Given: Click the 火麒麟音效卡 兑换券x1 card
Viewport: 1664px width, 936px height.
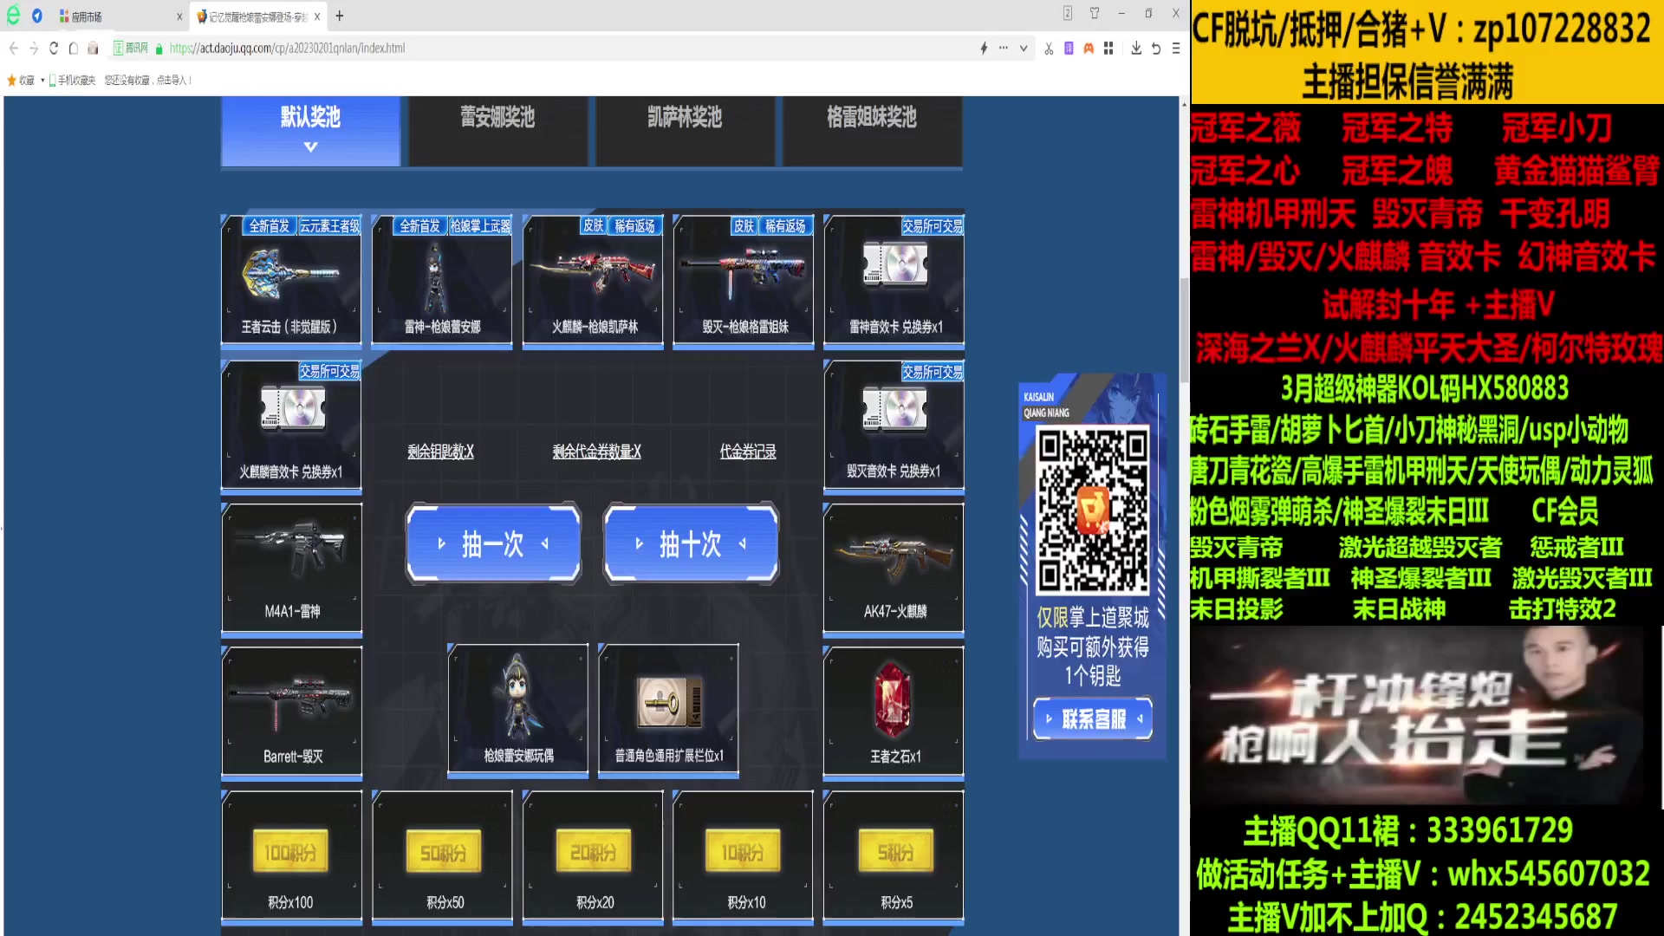Looking at the screenshot, I should 291,426.
